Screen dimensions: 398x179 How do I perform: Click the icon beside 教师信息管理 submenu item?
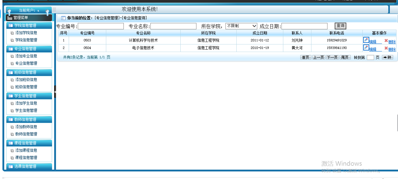(x=12, y=134)
